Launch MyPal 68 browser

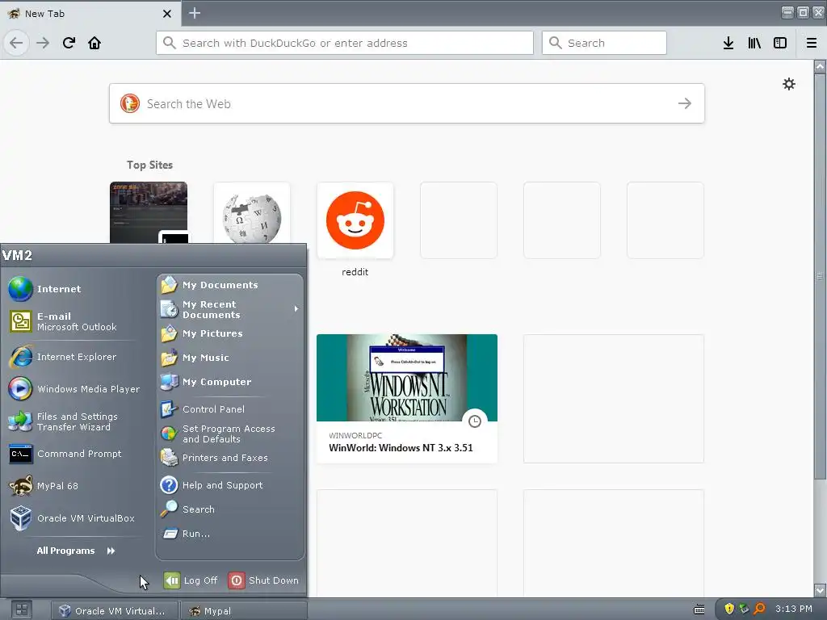coord(75,486)
